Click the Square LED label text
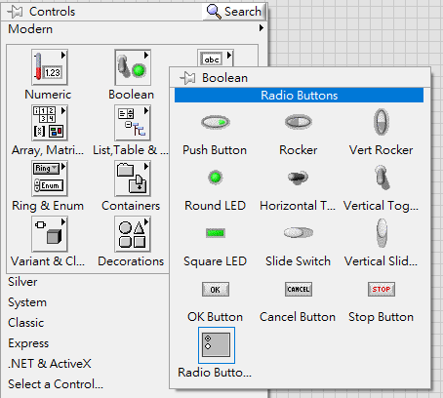The image size is (443, 398). pos(215,261)
